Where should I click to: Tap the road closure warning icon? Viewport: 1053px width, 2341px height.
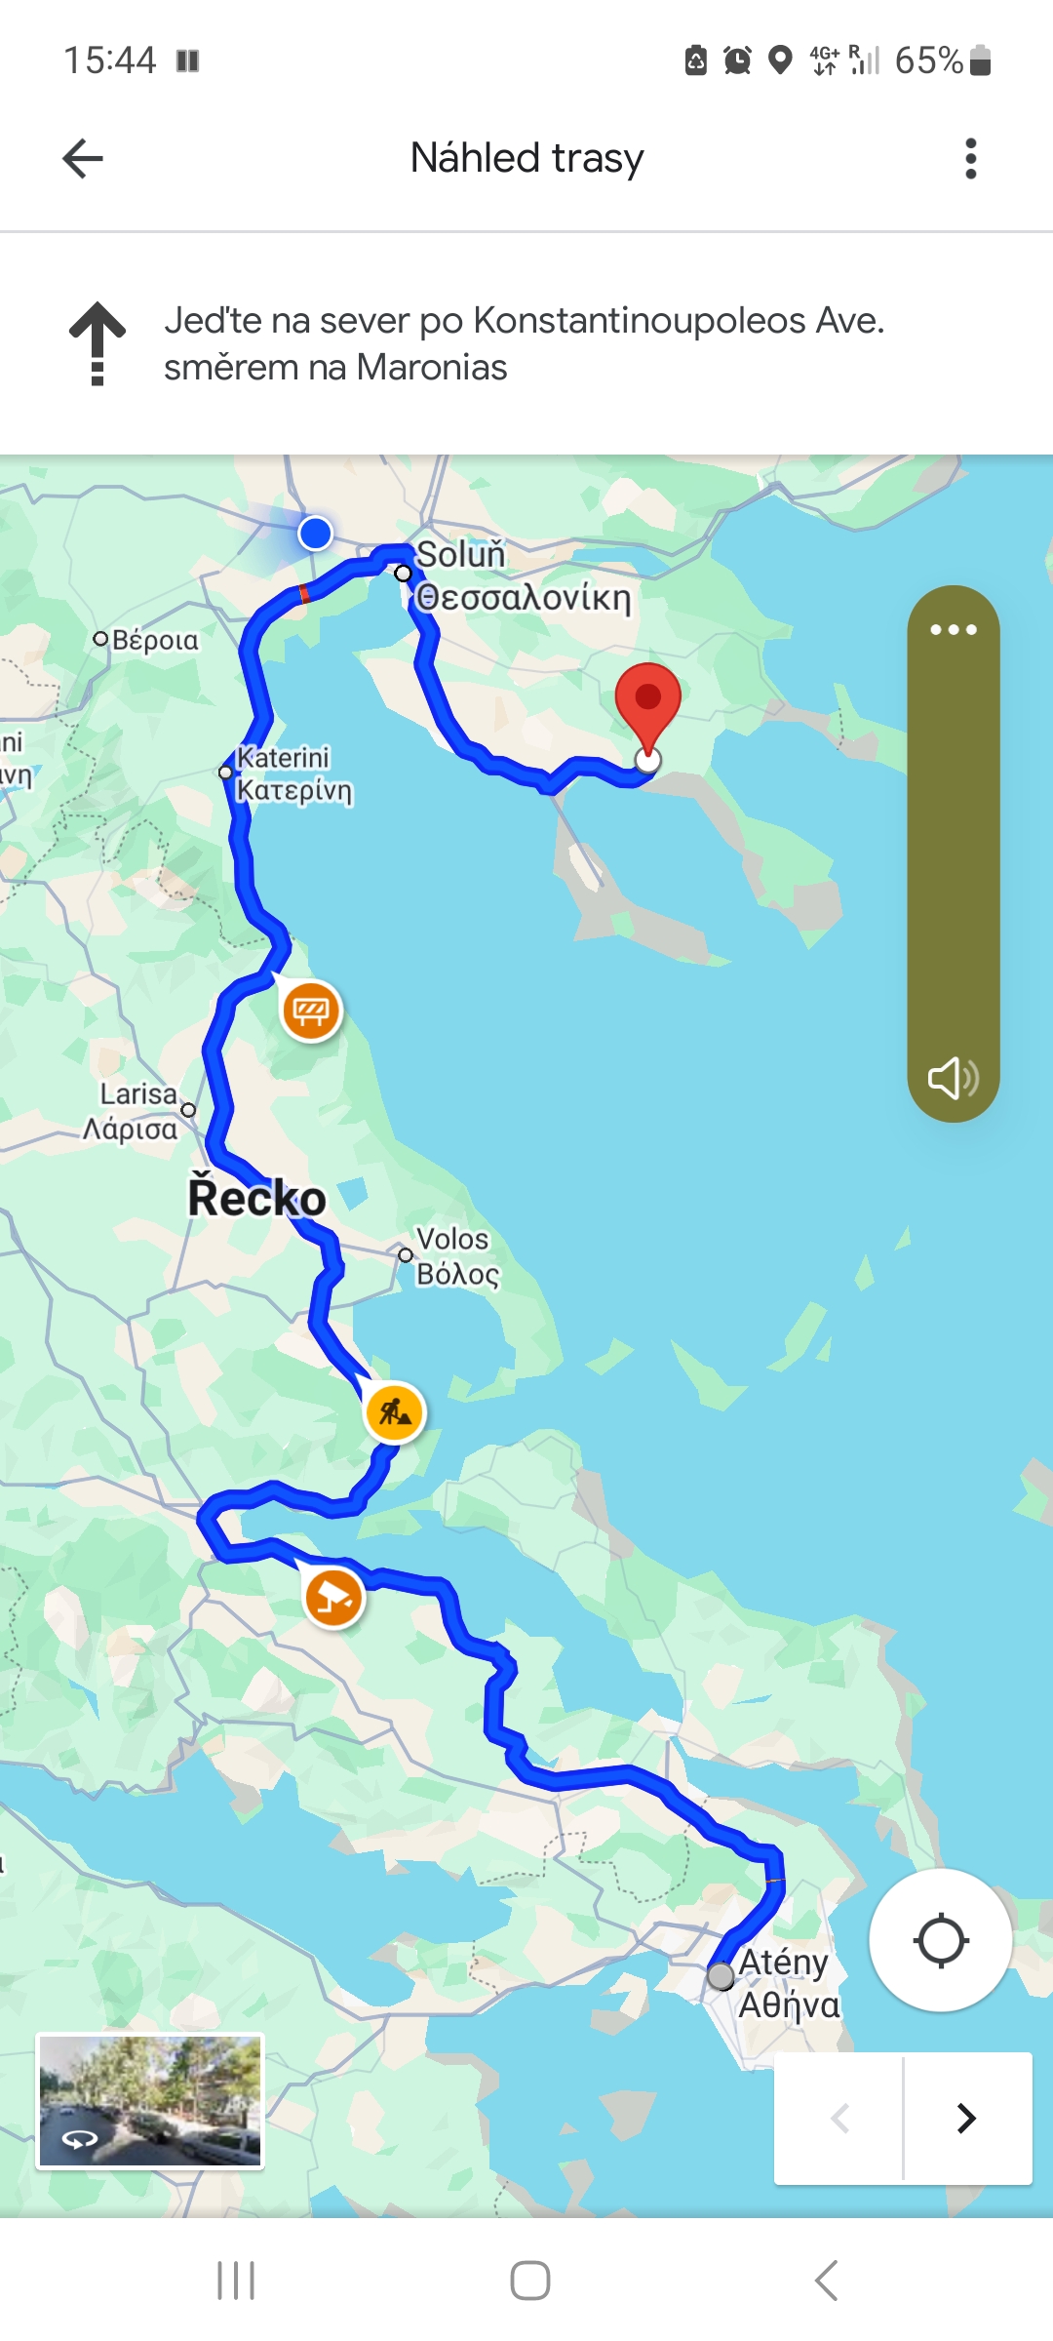click(311, 1011)
